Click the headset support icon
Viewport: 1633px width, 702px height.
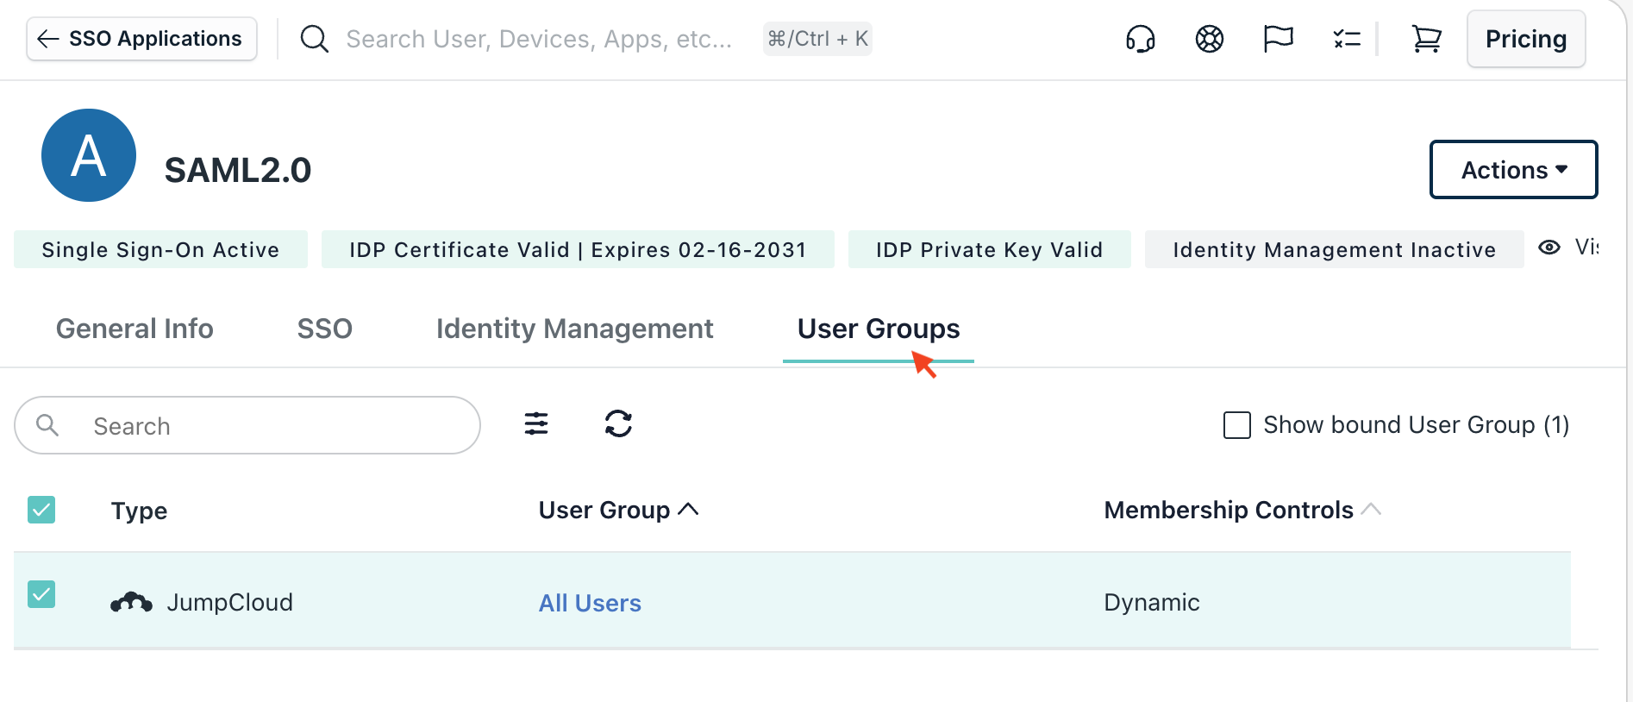coord(1140,39)
